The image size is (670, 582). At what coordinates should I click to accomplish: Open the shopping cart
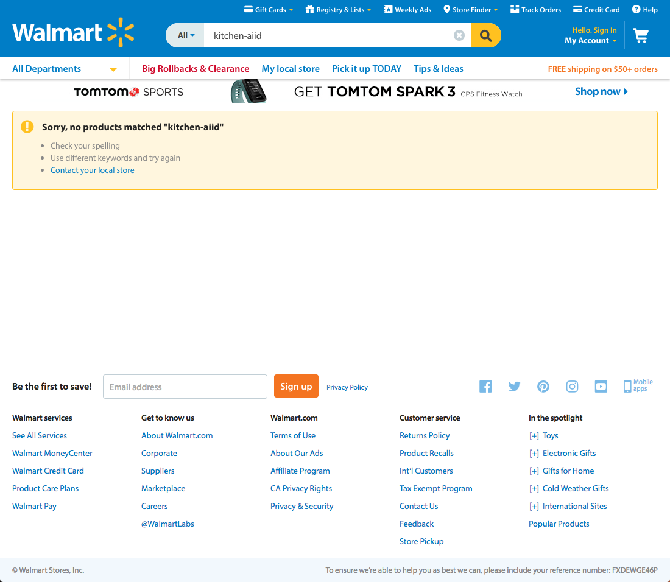tap(641, 35)
